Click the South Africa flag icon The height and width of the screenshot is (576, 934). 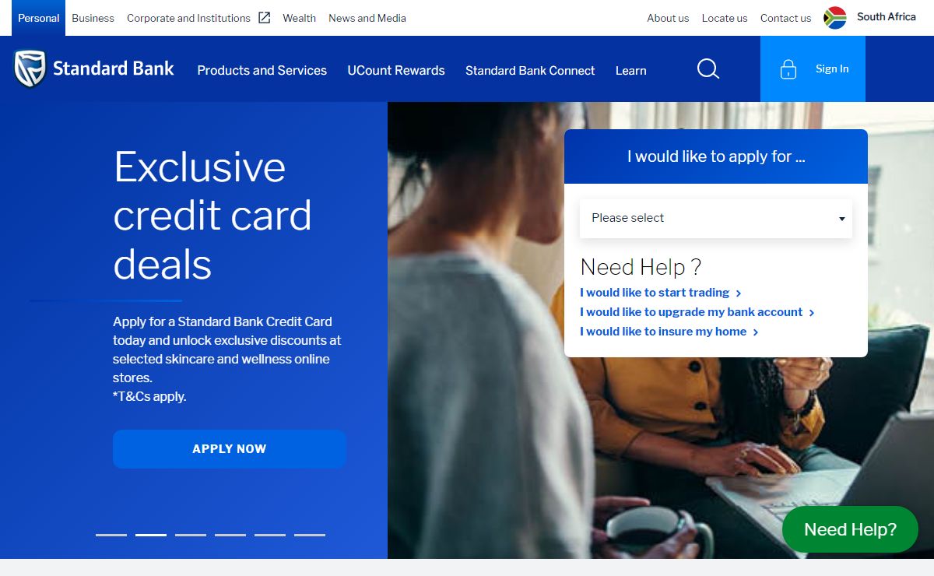(x=835, y=18)
